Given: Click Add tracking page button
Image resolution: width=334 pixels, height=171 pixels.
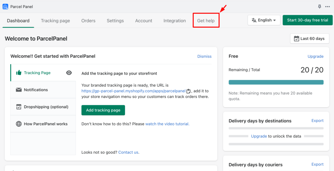Looking at the screenshot, I should tap(103, 110).
